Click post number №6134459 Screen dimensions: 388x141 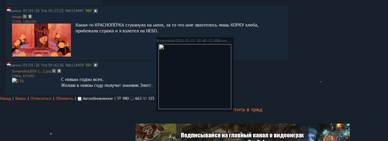pos(74,65)
